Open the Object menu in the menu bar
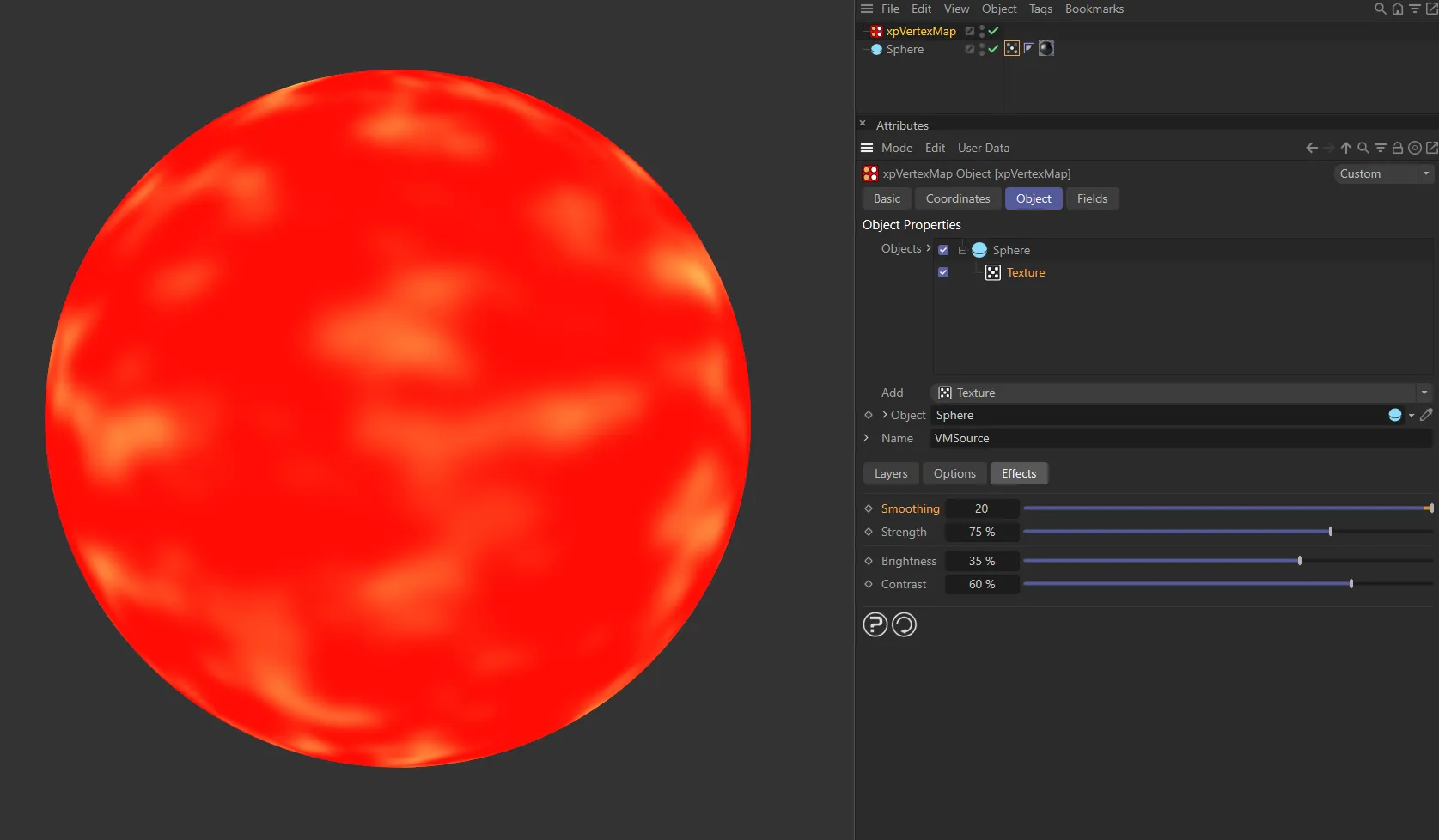The image size is (1439, 840). click(999, 9)
